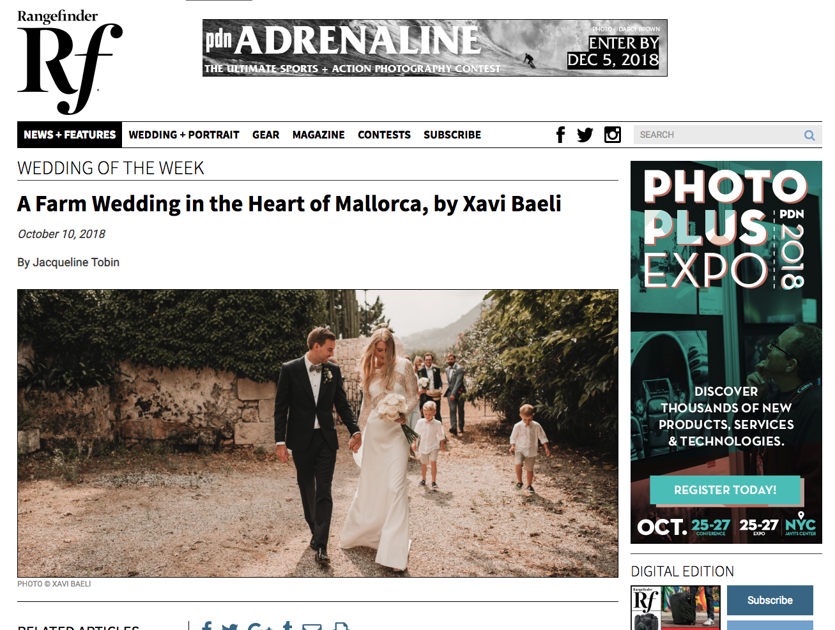
Task: Share article via Twitter icon below the photo
Action: pyautogui.click(x=229, y=626)
